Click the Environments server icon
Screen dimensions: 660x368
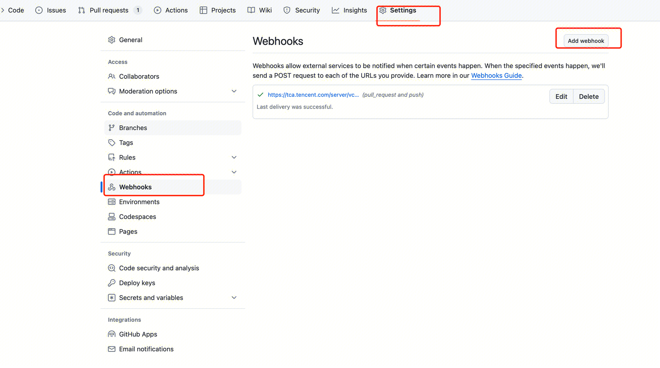coord(112,202)
